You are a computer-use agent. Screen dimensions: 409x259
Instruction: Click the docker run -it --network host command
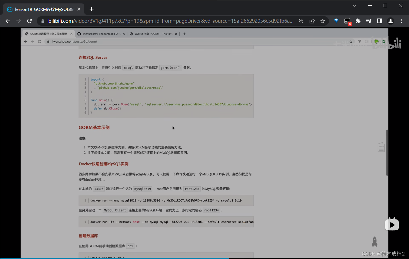click(x=172, y=222)
